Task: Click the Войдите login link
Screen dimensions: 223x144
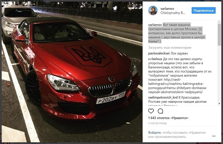Action: [x=154, y=133]
